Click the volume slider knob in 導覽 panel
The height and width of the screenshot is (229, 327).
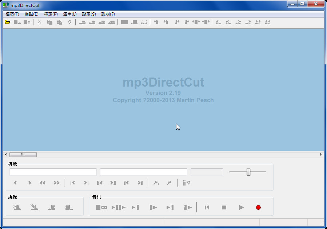pyautogui.click(x=248, y=172)
